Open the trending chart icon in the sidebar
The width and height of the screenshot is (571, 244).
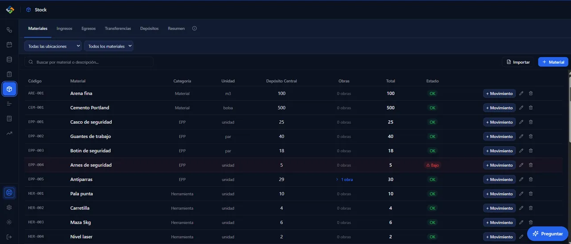click(9, 133)
